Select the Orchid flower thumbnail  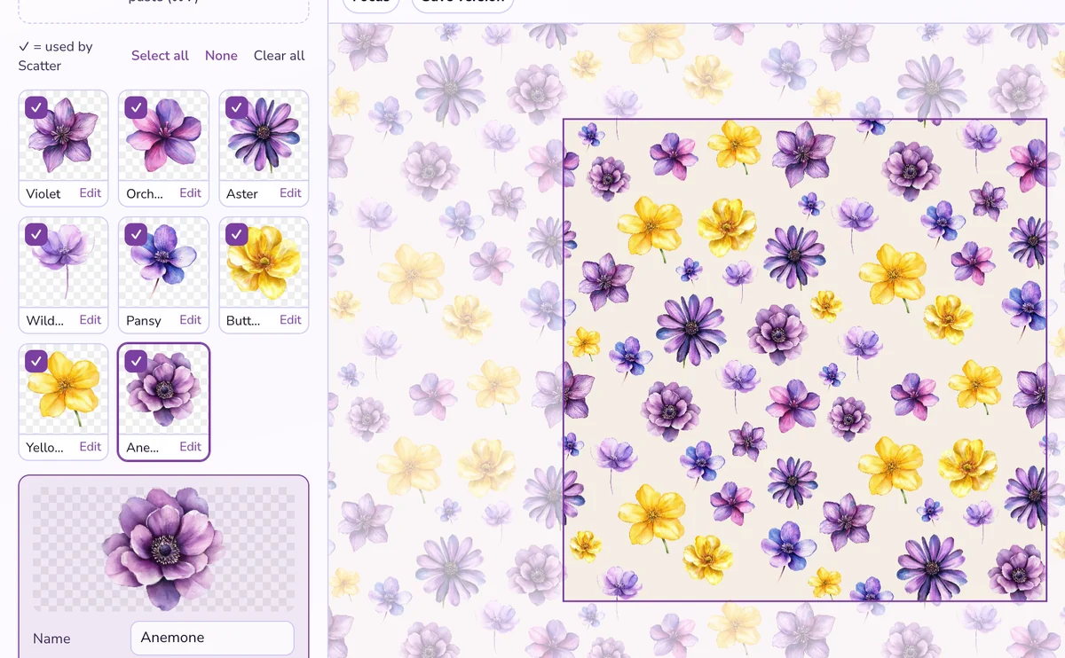tap(163, 136)
